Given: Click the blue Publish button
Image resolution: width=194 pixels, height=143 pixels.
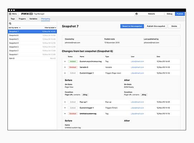Looking at the screenshot, I should [x=180, y=14].
